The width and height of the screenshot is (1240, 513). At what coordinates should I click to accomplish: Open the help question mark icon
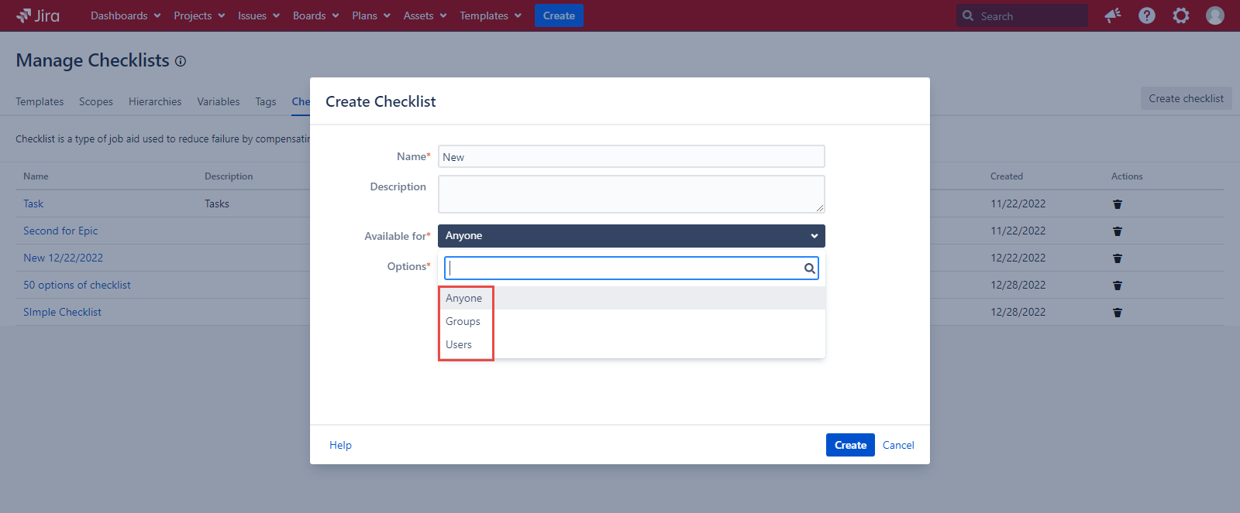click(1147, 15)
